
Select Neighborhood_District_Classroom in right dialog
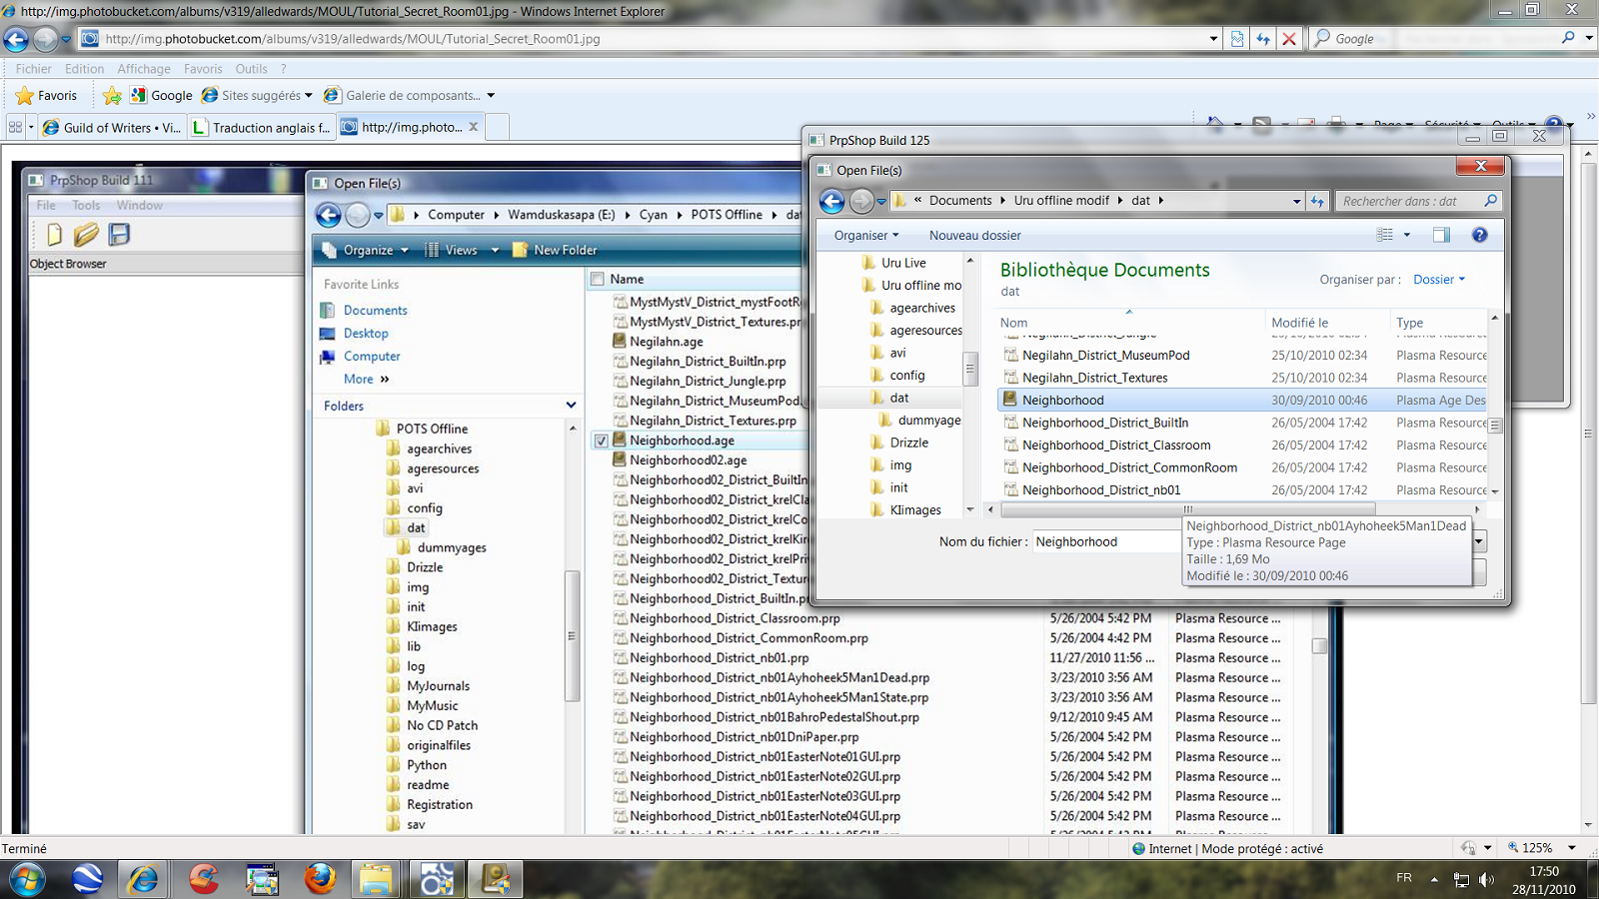[x=1116, y=446]
